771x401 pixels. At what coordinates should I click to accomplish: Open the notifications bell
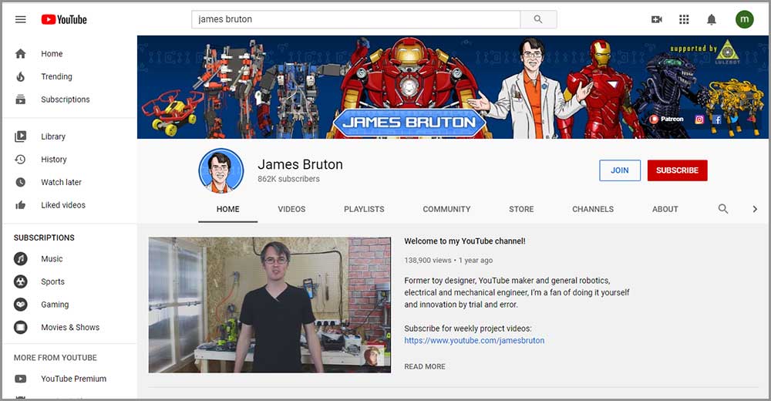point(712,19)
